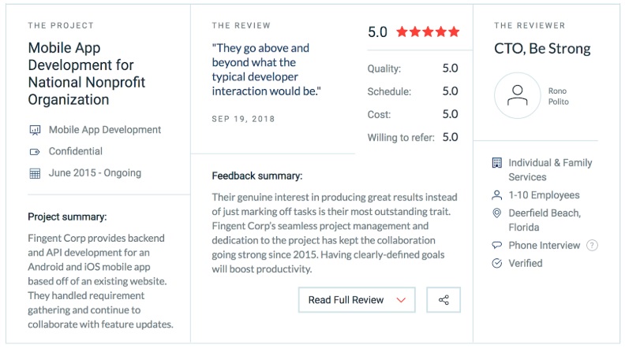625x348 pixels.
Task: Click the person icon beside 1-10 Employees
Action: pos(496,195)
